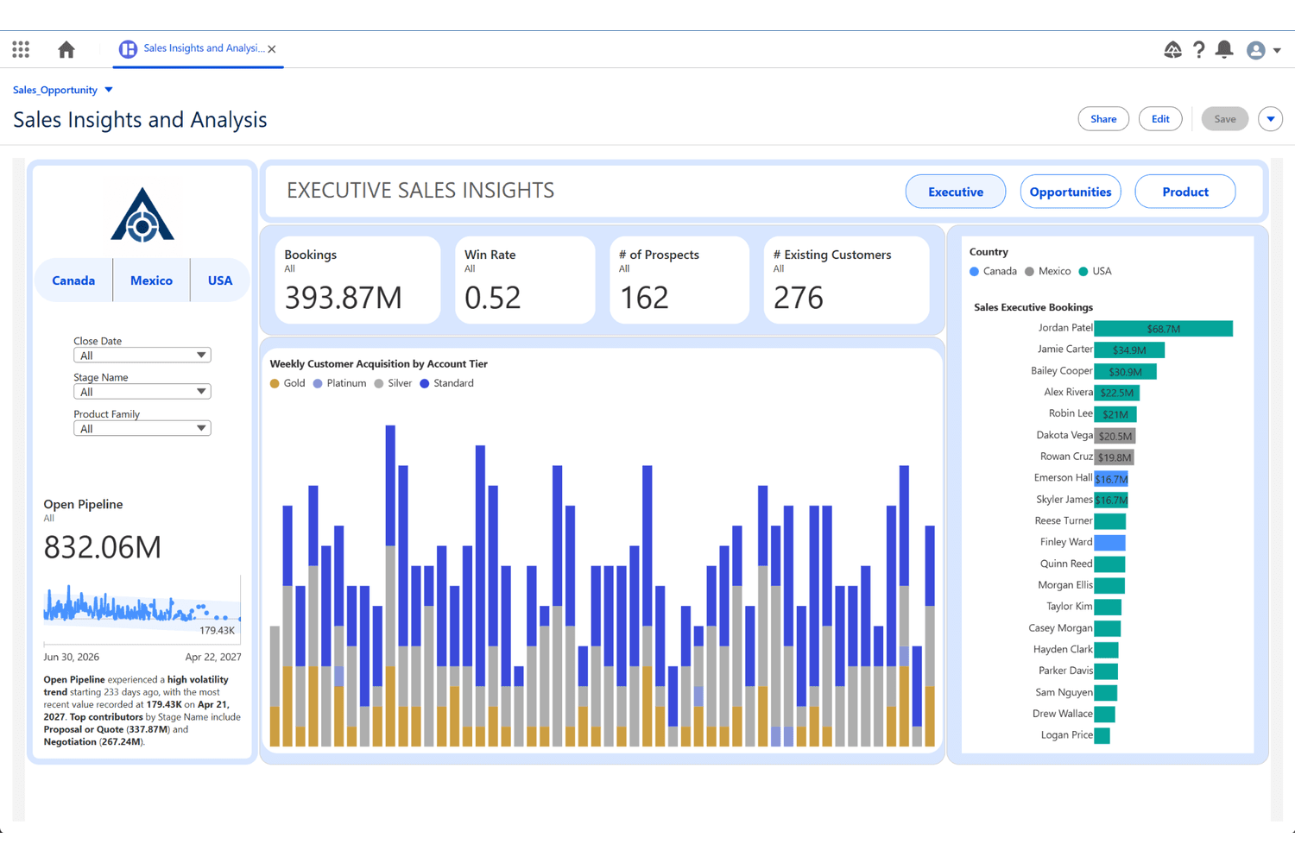Filter by Mexico
The height and width of the screenshot is (863, 1295).
point(151,280)
